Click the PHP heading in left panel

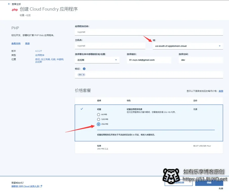15,28
